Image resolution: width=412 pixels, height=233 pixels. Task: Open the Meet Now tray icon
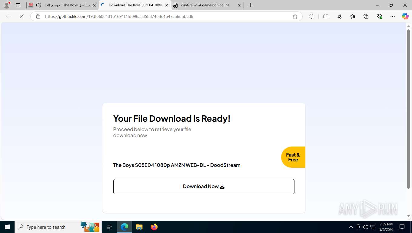pos(358,227)
